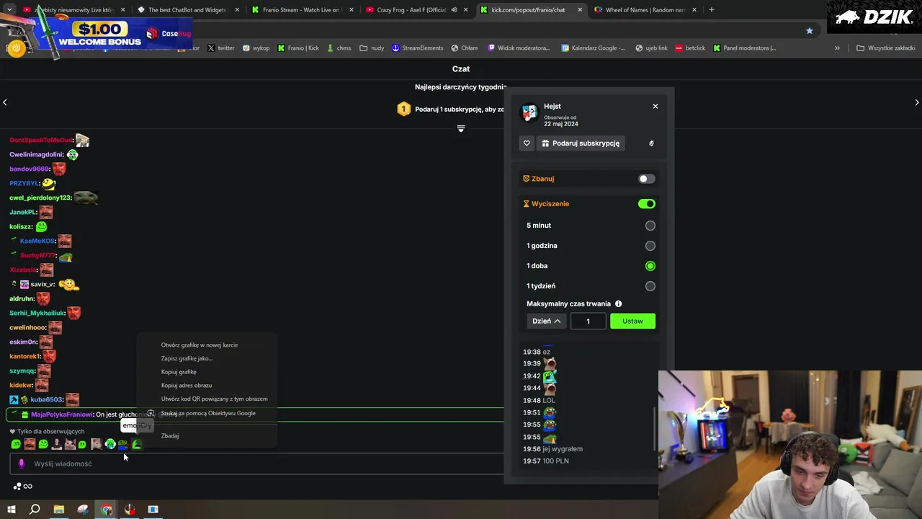Click the heart follow icon in Hejst panel
Image resolution: width=922 pixels, height=519 pixels.
click(x=527, y=143)
